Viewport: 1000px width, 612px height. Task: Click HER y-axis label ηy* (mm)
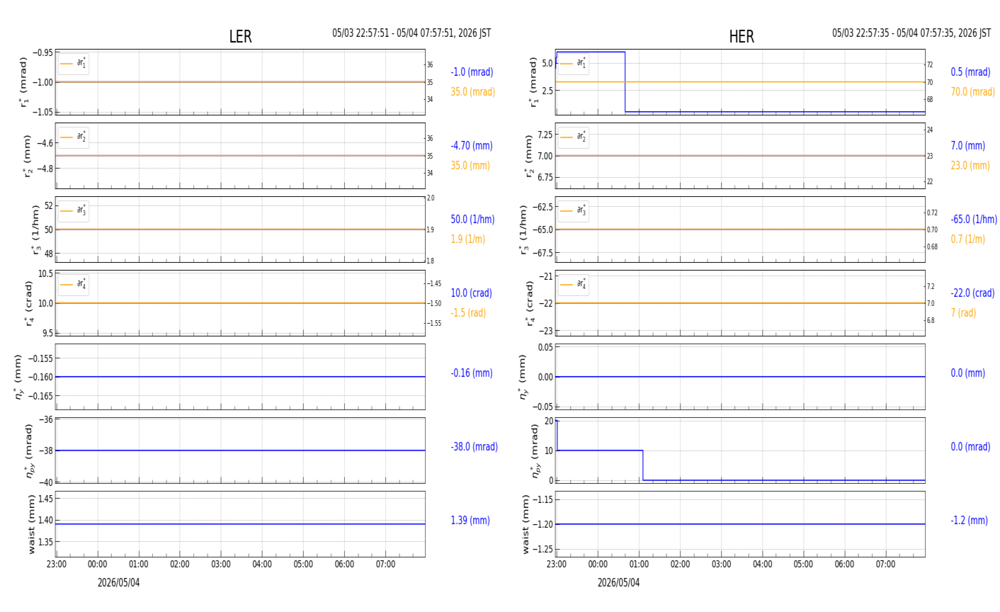[x=523, y=377]
